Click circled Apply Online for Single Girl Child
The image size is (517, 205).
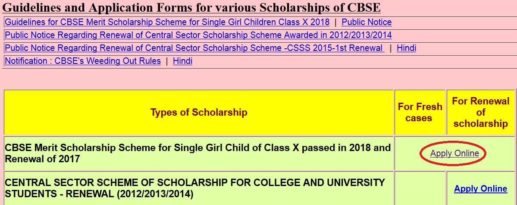coord(454,153)
